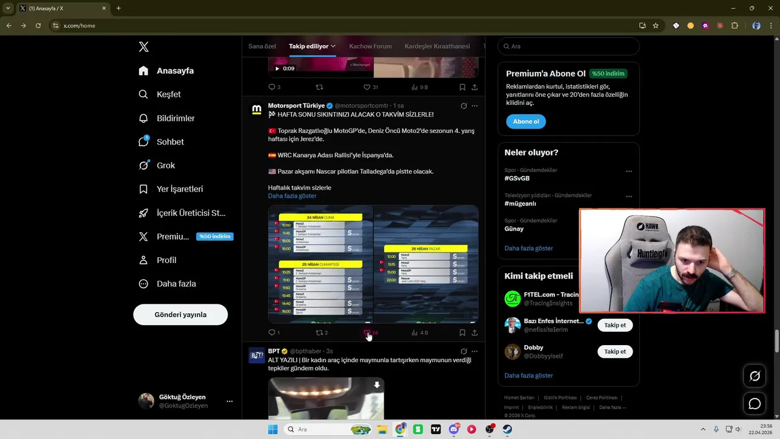Open options for #mügeanlı trend
Image resolution: width=780 pixels, height=439 pixels.
[629, 196]
